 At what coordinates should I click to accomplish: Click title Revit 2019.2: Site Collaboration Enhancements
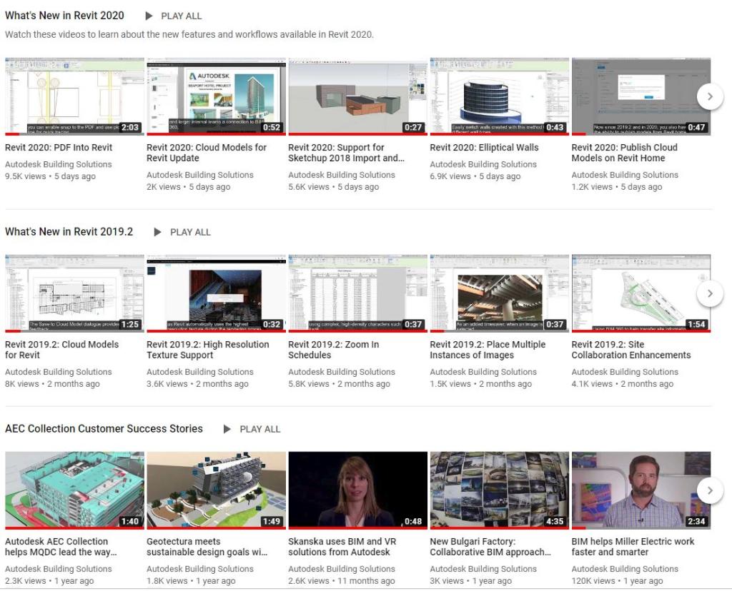(631, 350)
